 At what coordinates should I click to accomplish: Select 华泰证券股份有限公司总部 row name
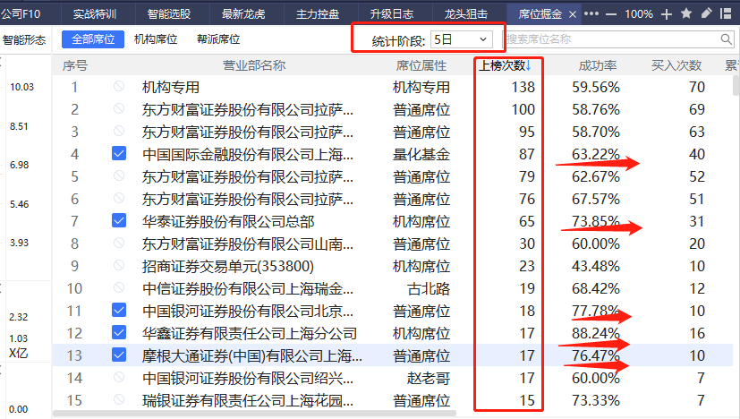[x=228, y=221]
